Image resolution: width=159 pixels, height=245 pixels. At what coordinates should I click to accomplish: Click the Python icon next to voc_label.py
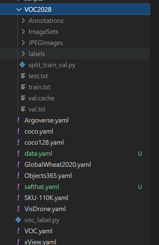point(18,220)
